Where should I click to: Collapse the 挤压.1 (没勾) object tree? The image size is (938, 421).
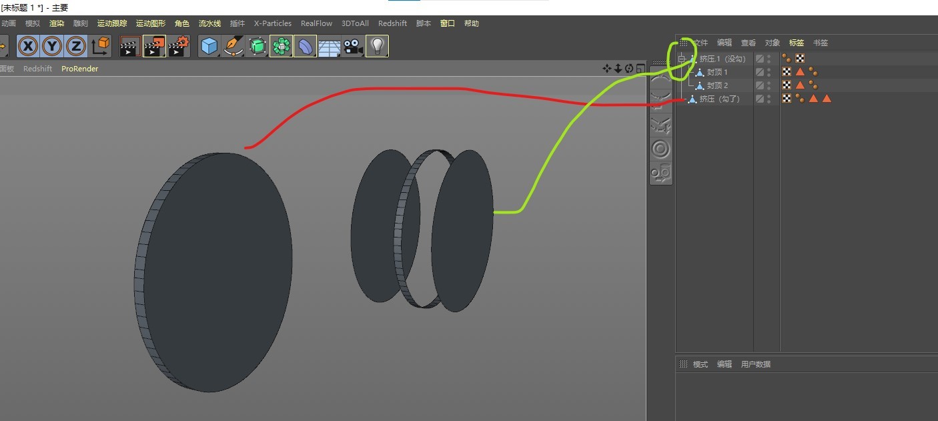point(682,59)
